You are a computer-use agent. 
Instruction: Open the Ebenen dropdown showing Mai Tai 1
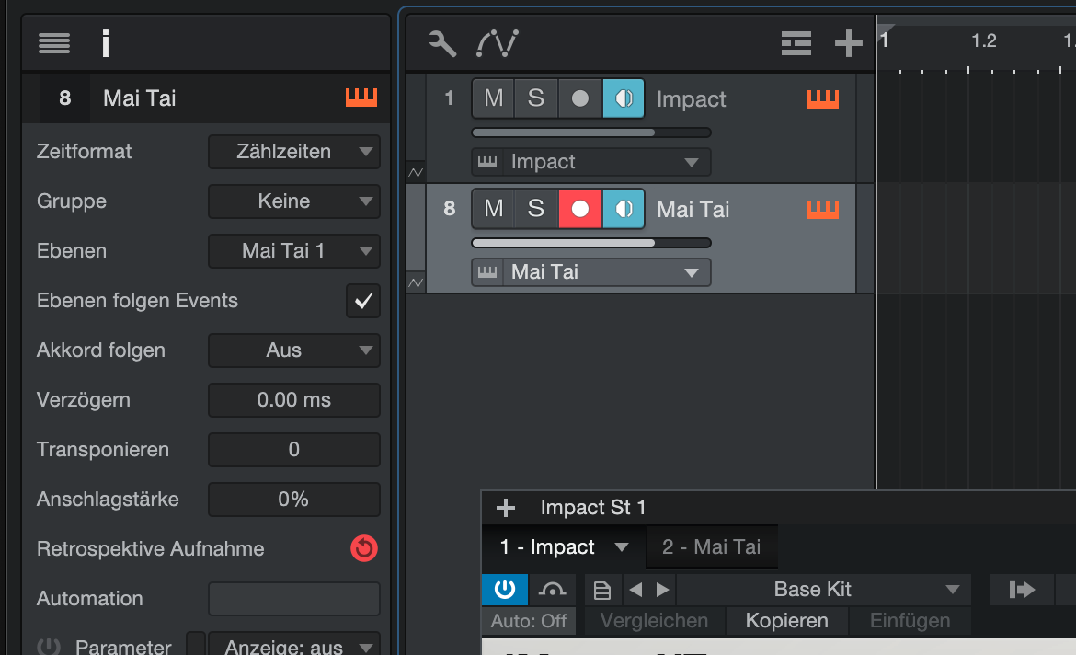(x=293, y=250)
